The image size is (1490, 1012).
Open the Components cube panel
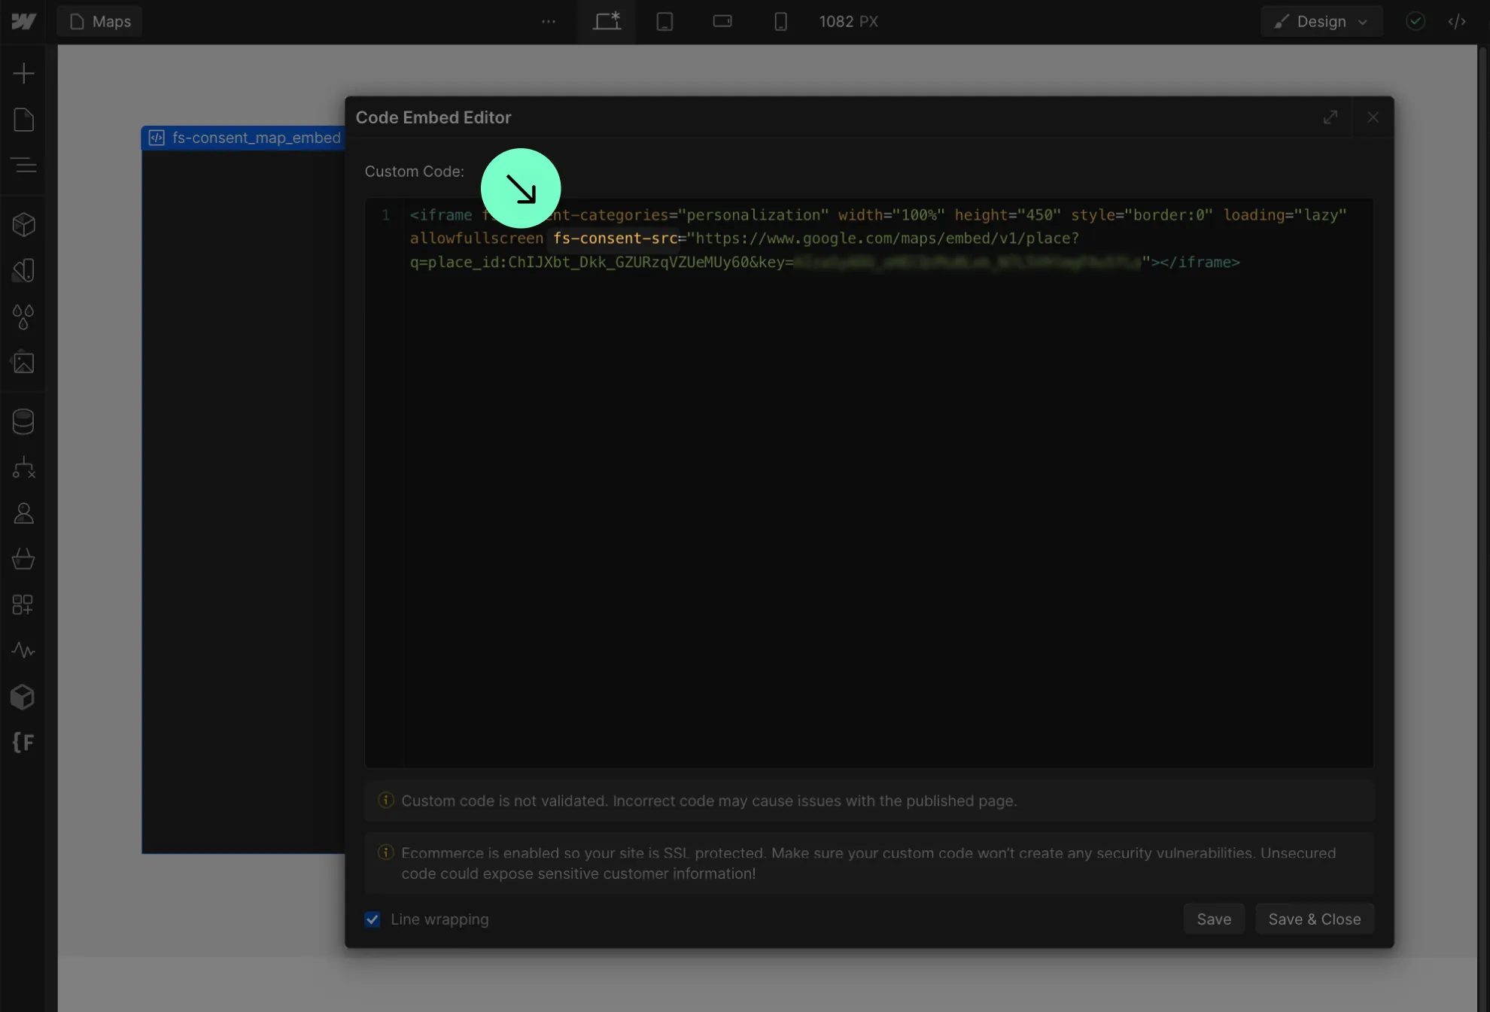(x=23, y=224)
